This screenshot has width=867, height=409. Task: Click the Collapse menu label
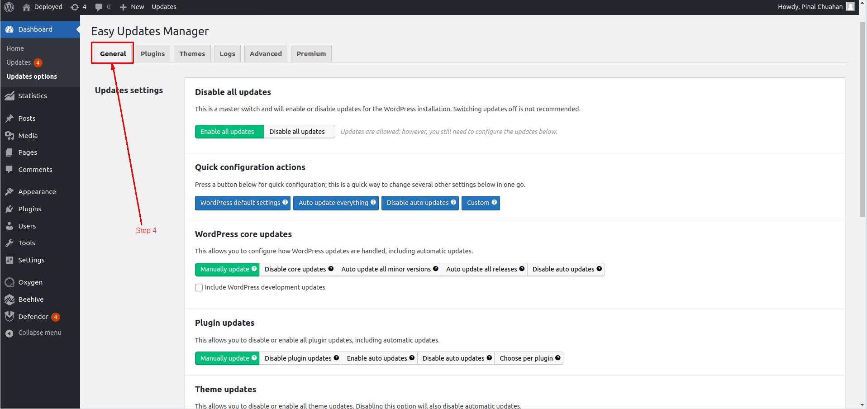40,333
